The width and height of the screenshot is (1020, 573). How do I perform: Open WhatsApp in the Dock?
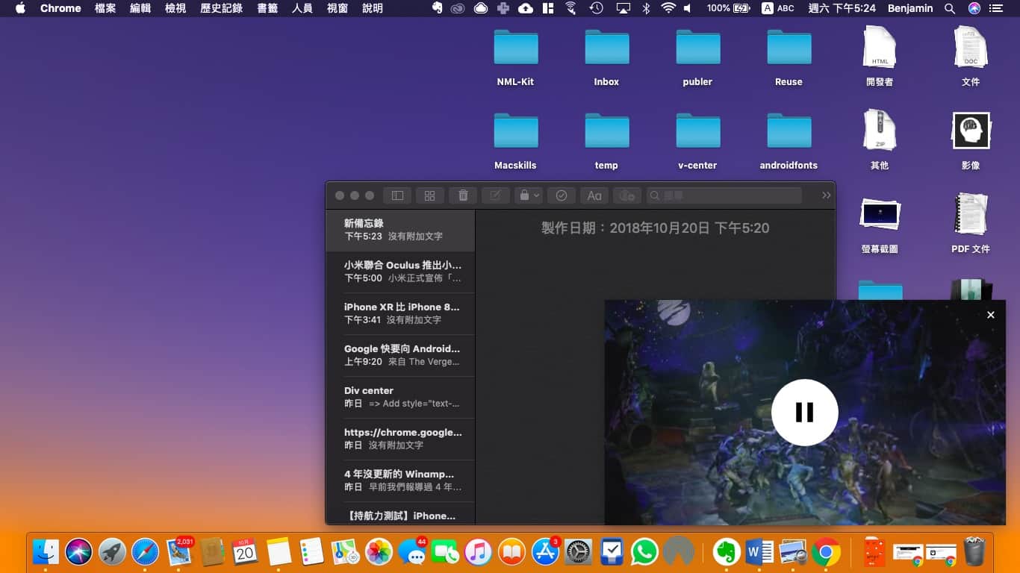coord(644,552)
